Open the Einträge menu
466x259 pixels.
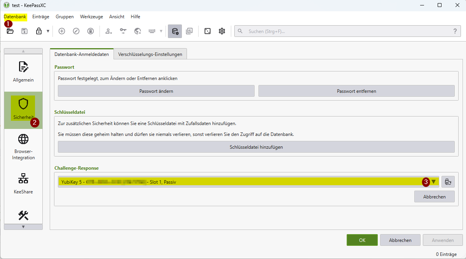41,17
